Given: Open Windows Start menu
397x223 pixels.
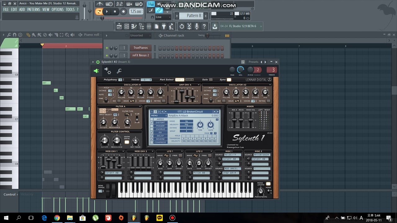Looking at the screenshot, I should point(6,218).
